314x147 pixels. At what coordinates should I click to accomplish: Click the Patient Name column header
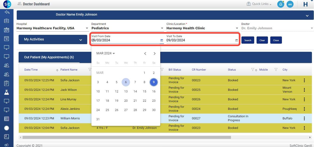(x=69, y=70)
